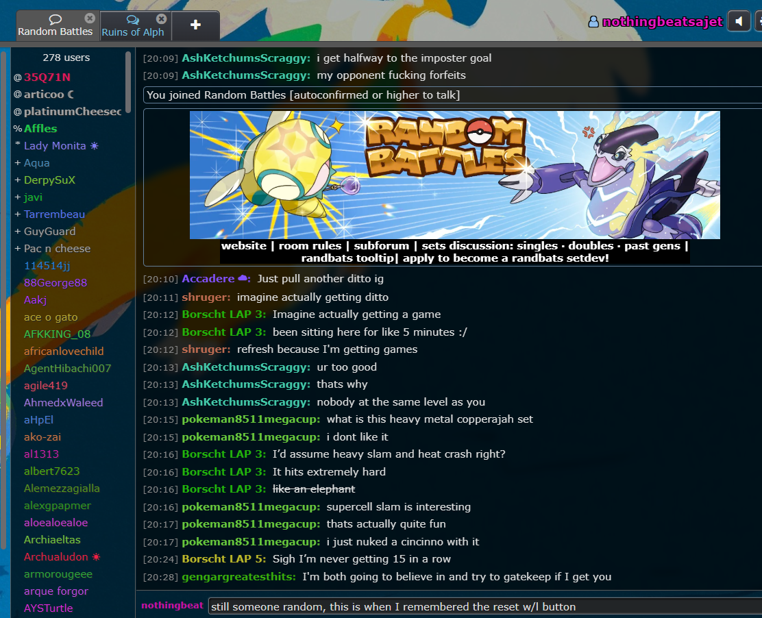Viewport: 762px width, 618px height.
Task: Open the doubles sets discussion link
Action: [591, 246]
